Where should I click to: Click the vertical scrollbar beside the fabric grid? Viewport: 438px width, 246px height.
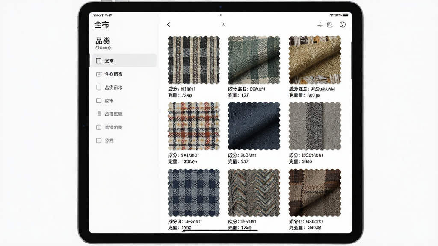pyautogui.click(x=351, y=60)
